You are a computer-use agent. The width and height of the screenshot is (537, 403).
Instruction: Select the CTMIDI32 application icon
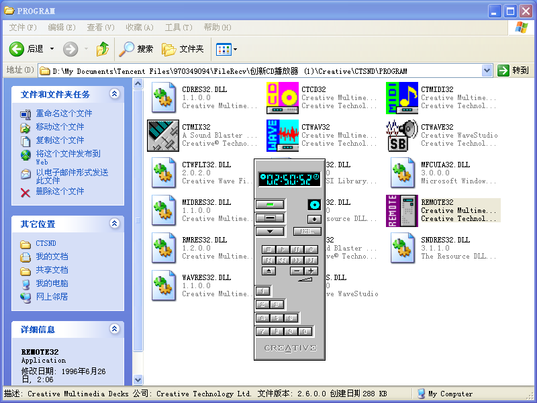[x=402, y=98]
